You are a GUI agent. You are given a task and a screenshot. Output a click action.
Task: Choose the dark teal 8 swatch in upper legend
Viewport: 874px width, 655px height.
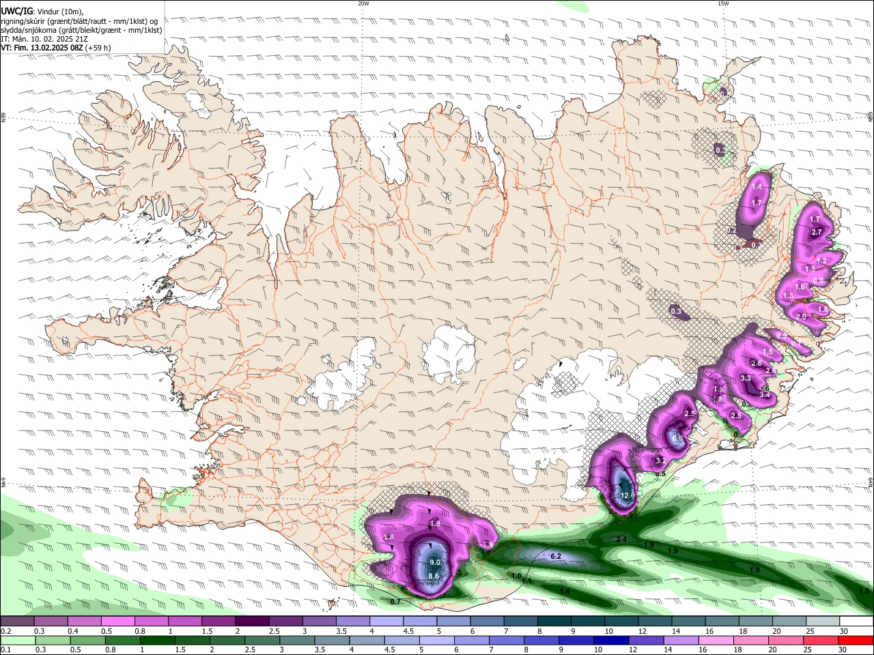point(554,622)
